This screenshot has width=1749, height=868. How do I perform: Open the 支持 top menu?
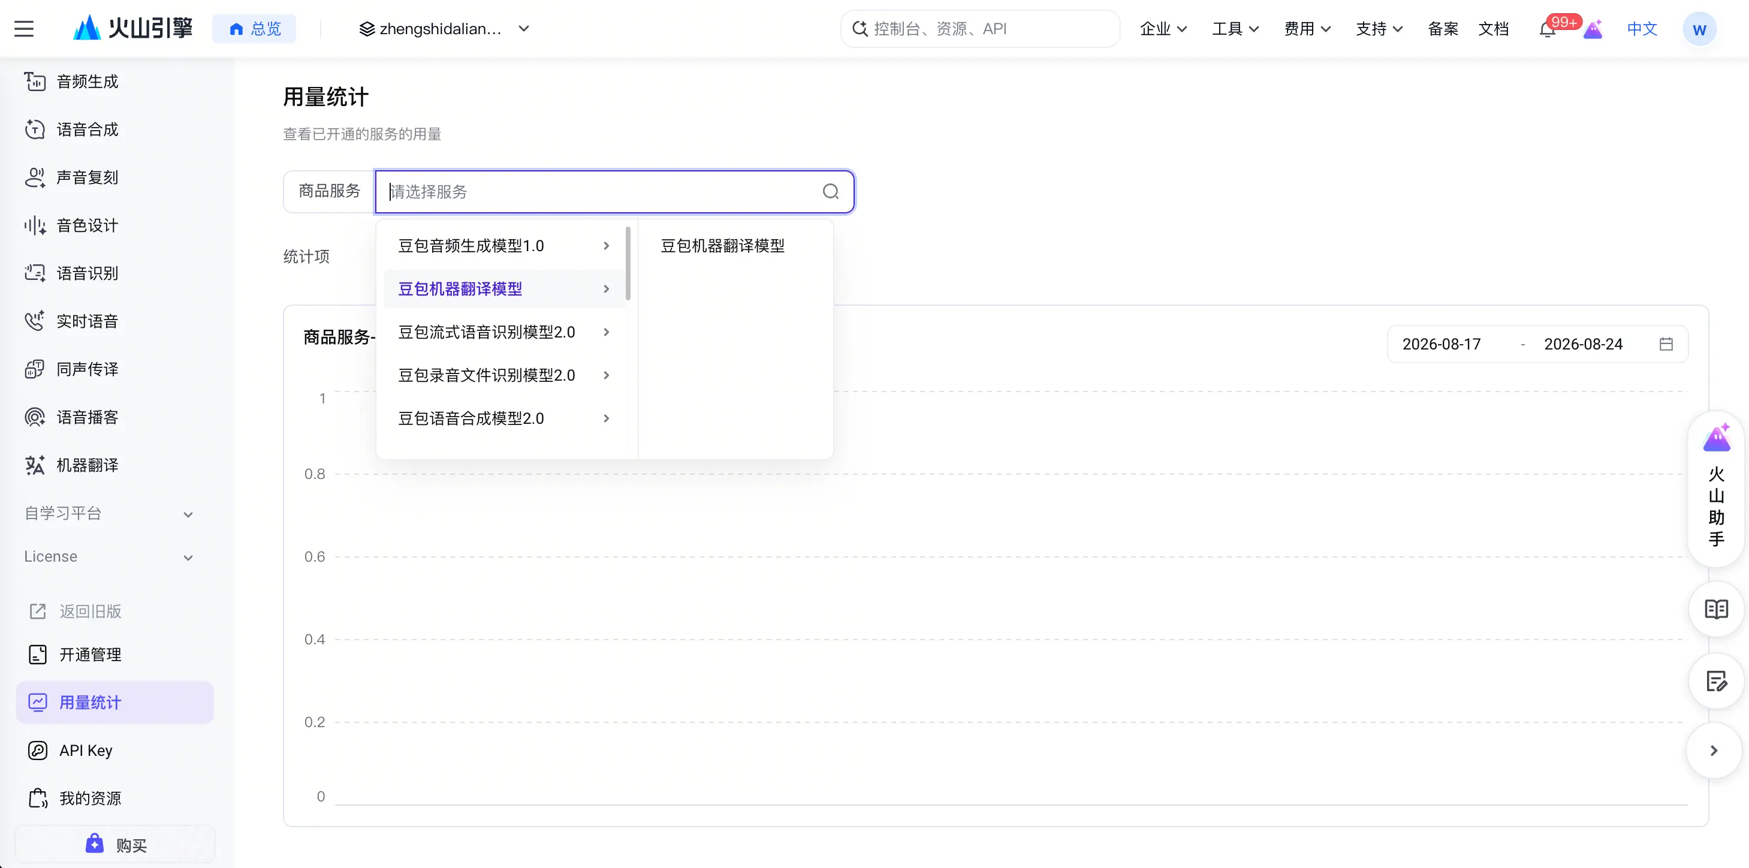tap(1379, 29)
